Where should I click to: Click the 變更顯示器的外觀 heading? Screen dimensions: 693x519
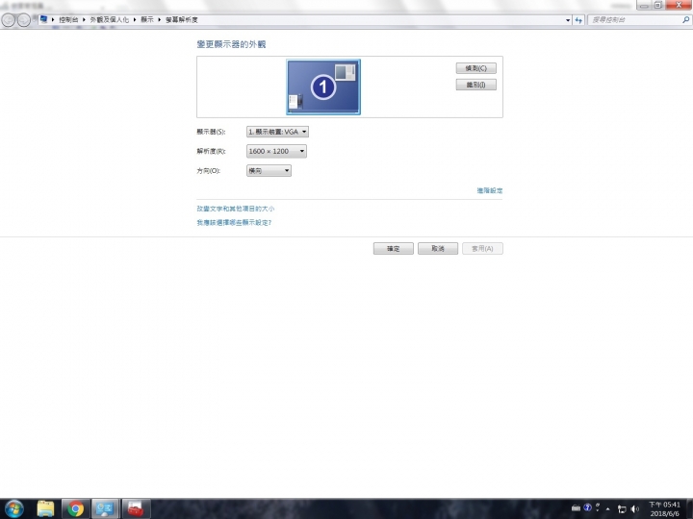pyautogui.click(x=231, y=44)
